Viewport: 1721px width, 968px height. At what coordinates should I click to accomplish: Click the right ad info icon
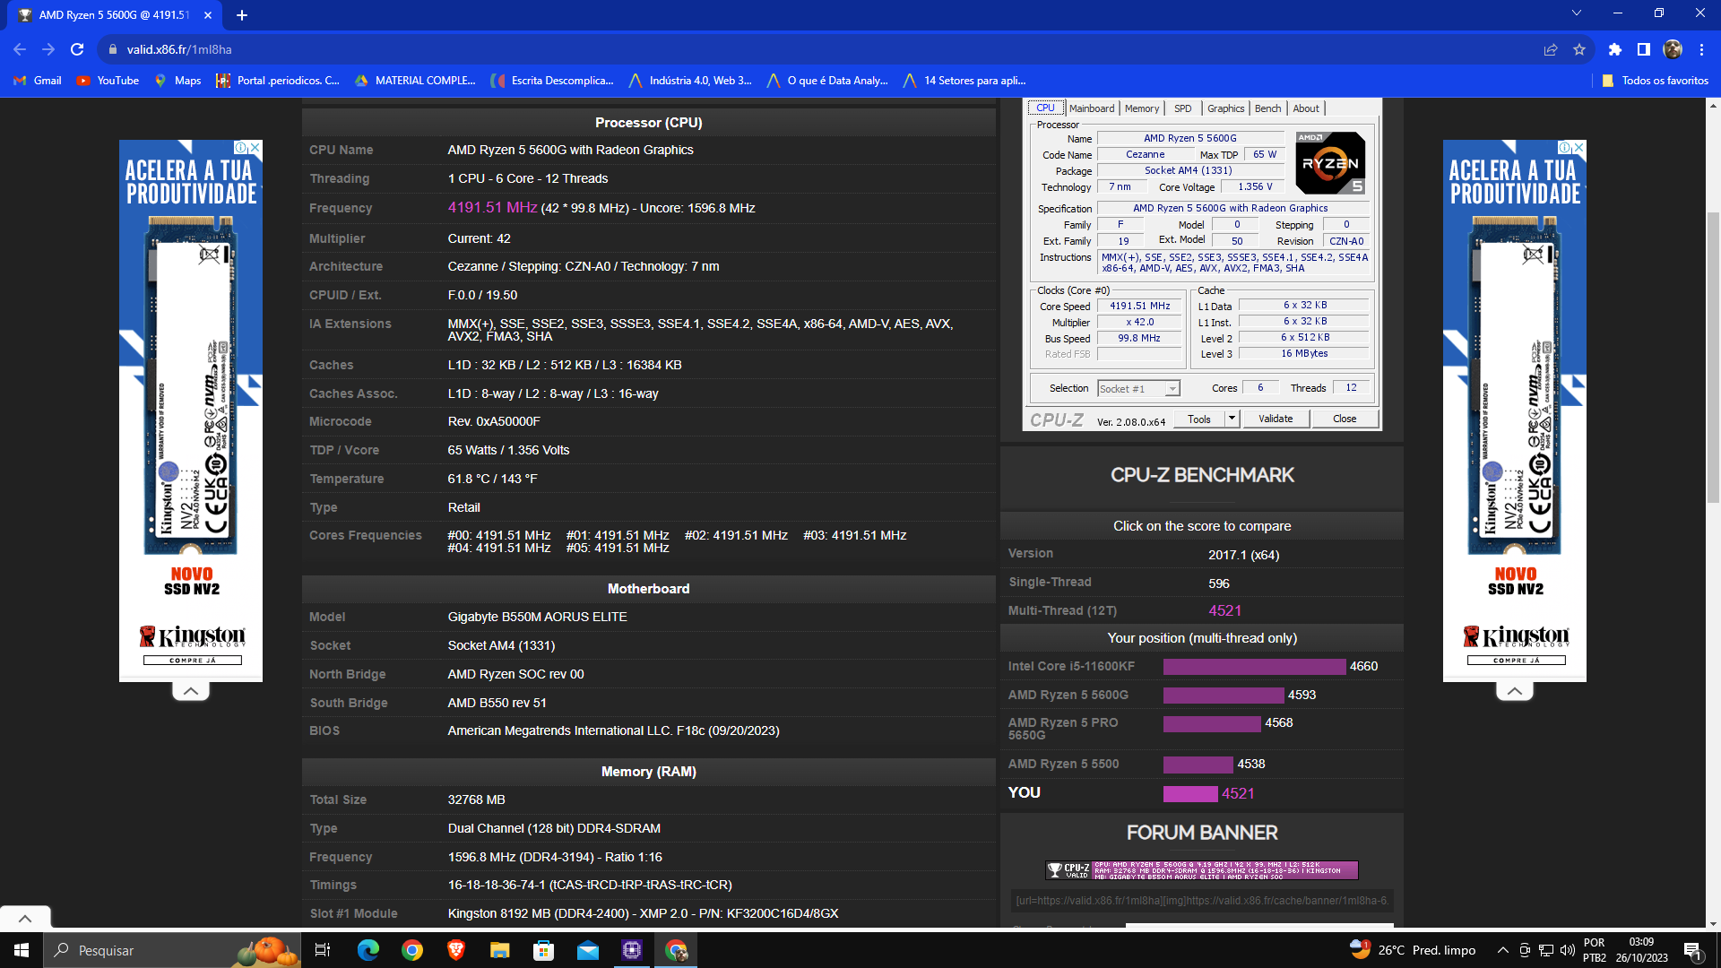click(1565, 147)
